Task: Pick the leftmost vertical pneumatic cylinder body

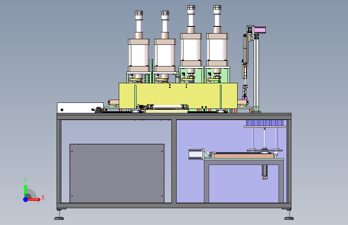Action: (x=139, y=55)
